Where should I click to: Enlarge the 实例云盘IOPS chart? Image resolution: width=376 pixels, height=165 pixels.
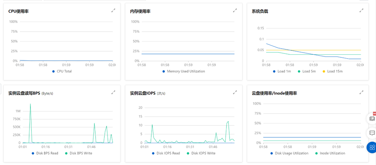point(235,92)
